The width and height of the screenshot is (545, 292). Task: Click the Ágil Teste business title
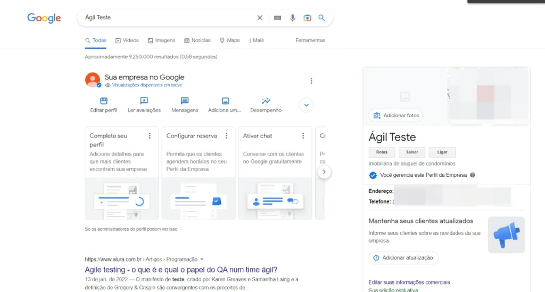coord(392,137)
